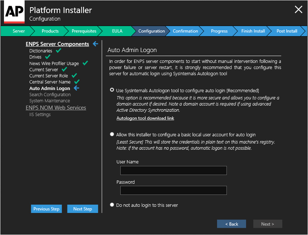Focus the User Name input field
Image resolution: width=308 pixels, height=235 pixels.
click(x=174, y=170)
